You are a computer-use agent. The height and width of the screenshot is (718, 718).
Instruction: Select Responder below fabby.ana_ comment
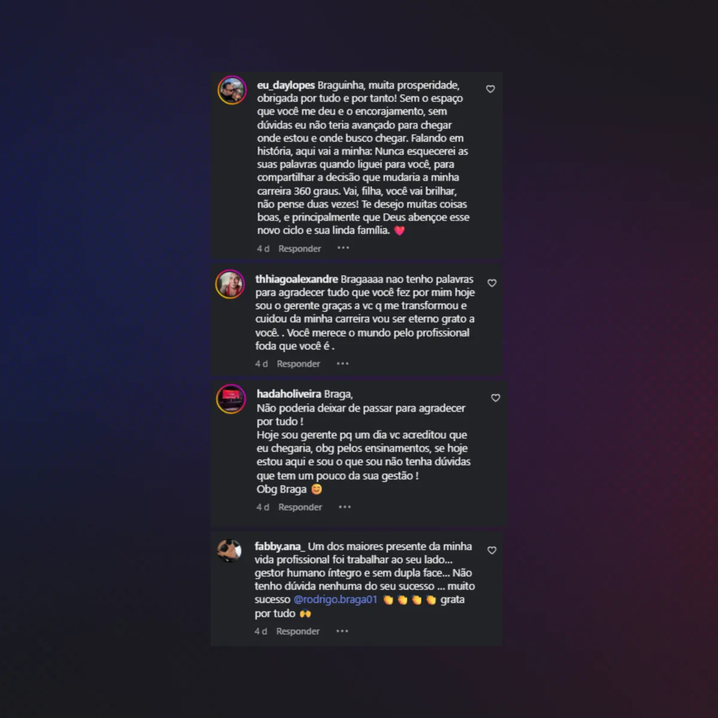(x=298, y=631)
